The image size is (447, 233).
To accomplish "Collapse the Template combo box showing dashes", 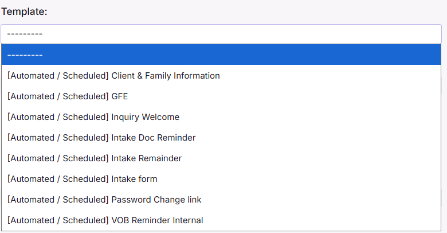I will pos(221,34).
